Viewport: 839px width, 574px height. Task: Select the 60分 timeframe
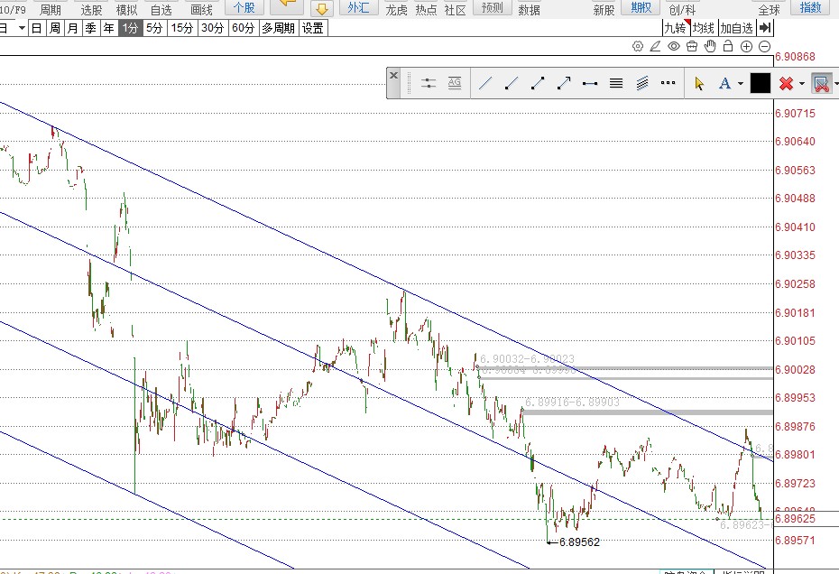pos(243,28)
